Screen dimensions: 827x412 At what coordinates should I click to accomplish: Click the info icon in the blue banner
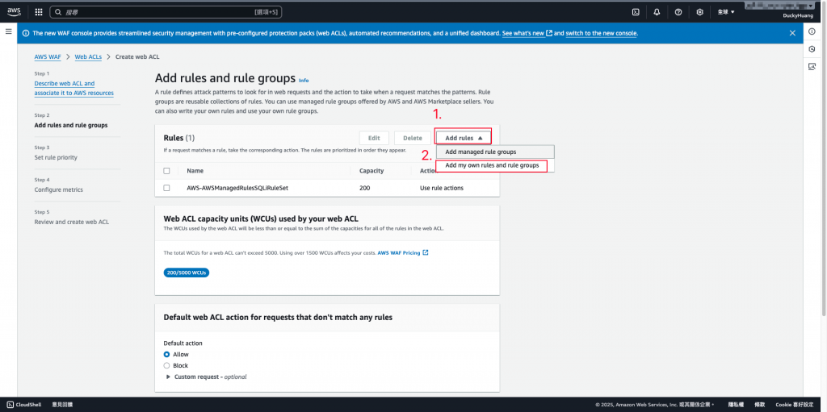(26, 33)
